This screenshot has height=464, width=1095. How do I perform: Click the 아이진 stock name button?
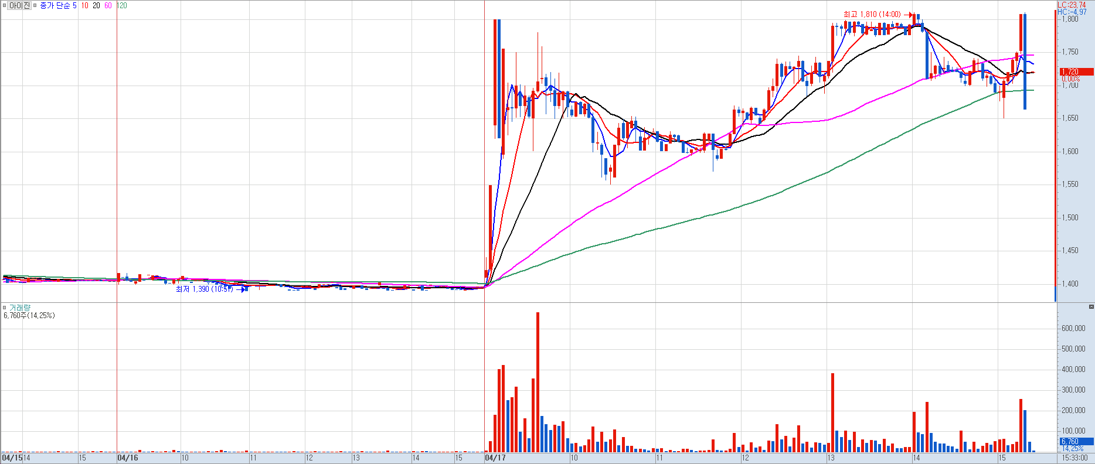pyautogui.click(x=19, y=5)
